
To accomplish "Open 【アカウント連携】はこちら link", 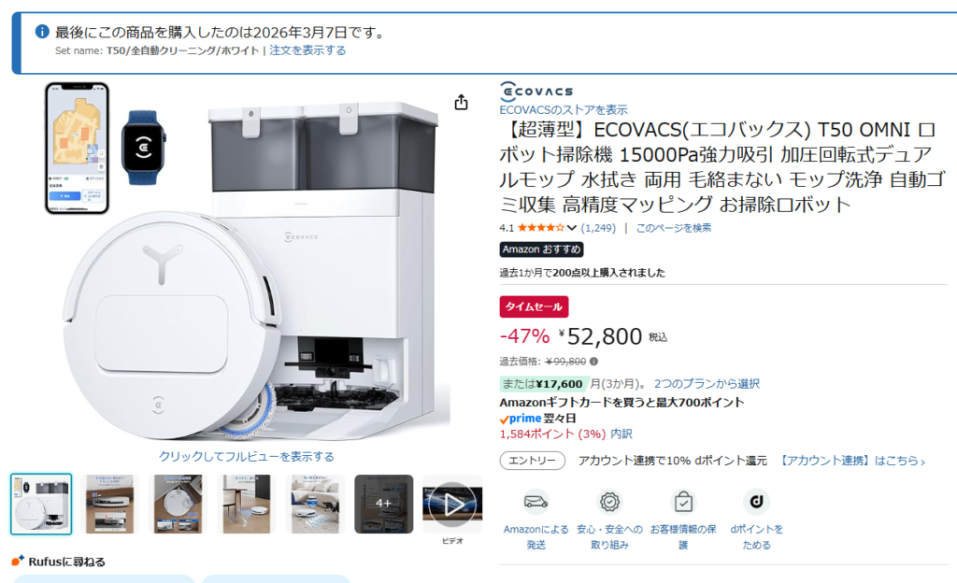I will tap(852, 461).
